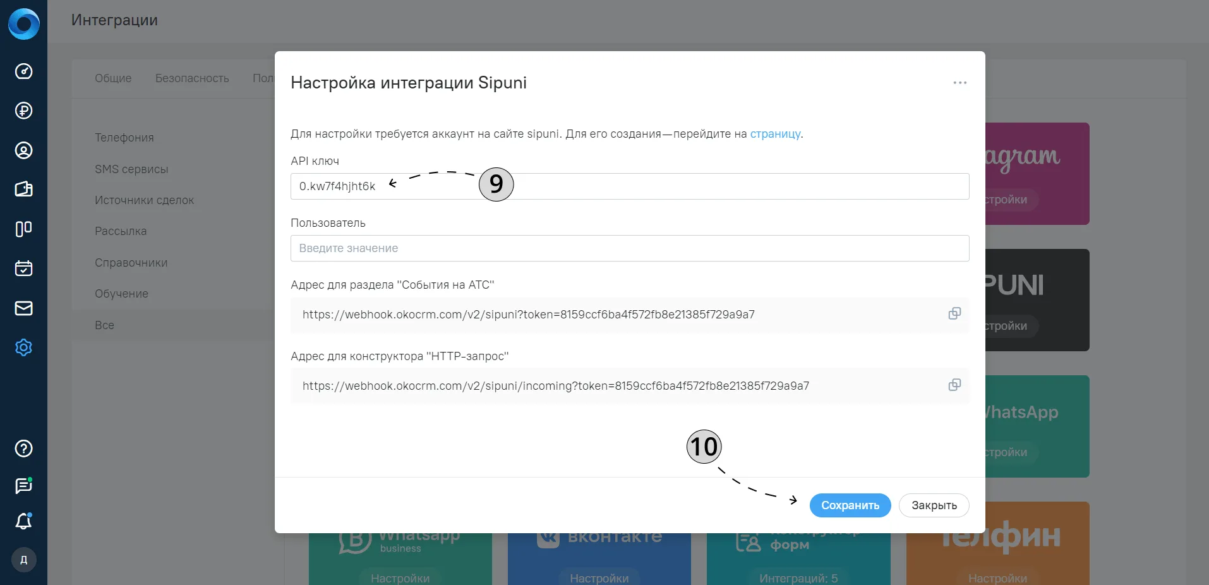Viewport: 1209px width, 585px height.
Task: Open the WhatsApp integration card behind the dialog
Action: click(1037, 426)
